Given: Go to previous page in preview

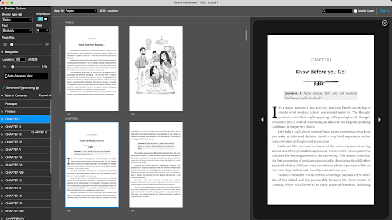Looking at the screenshot, I should click(x=262, y=120).
